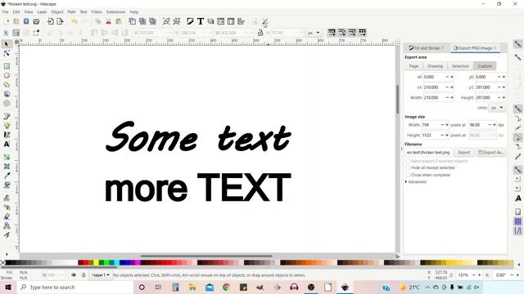
Task: Select the Text tool in toolbox
Action: pyautogui.click(x=7, y=144)
